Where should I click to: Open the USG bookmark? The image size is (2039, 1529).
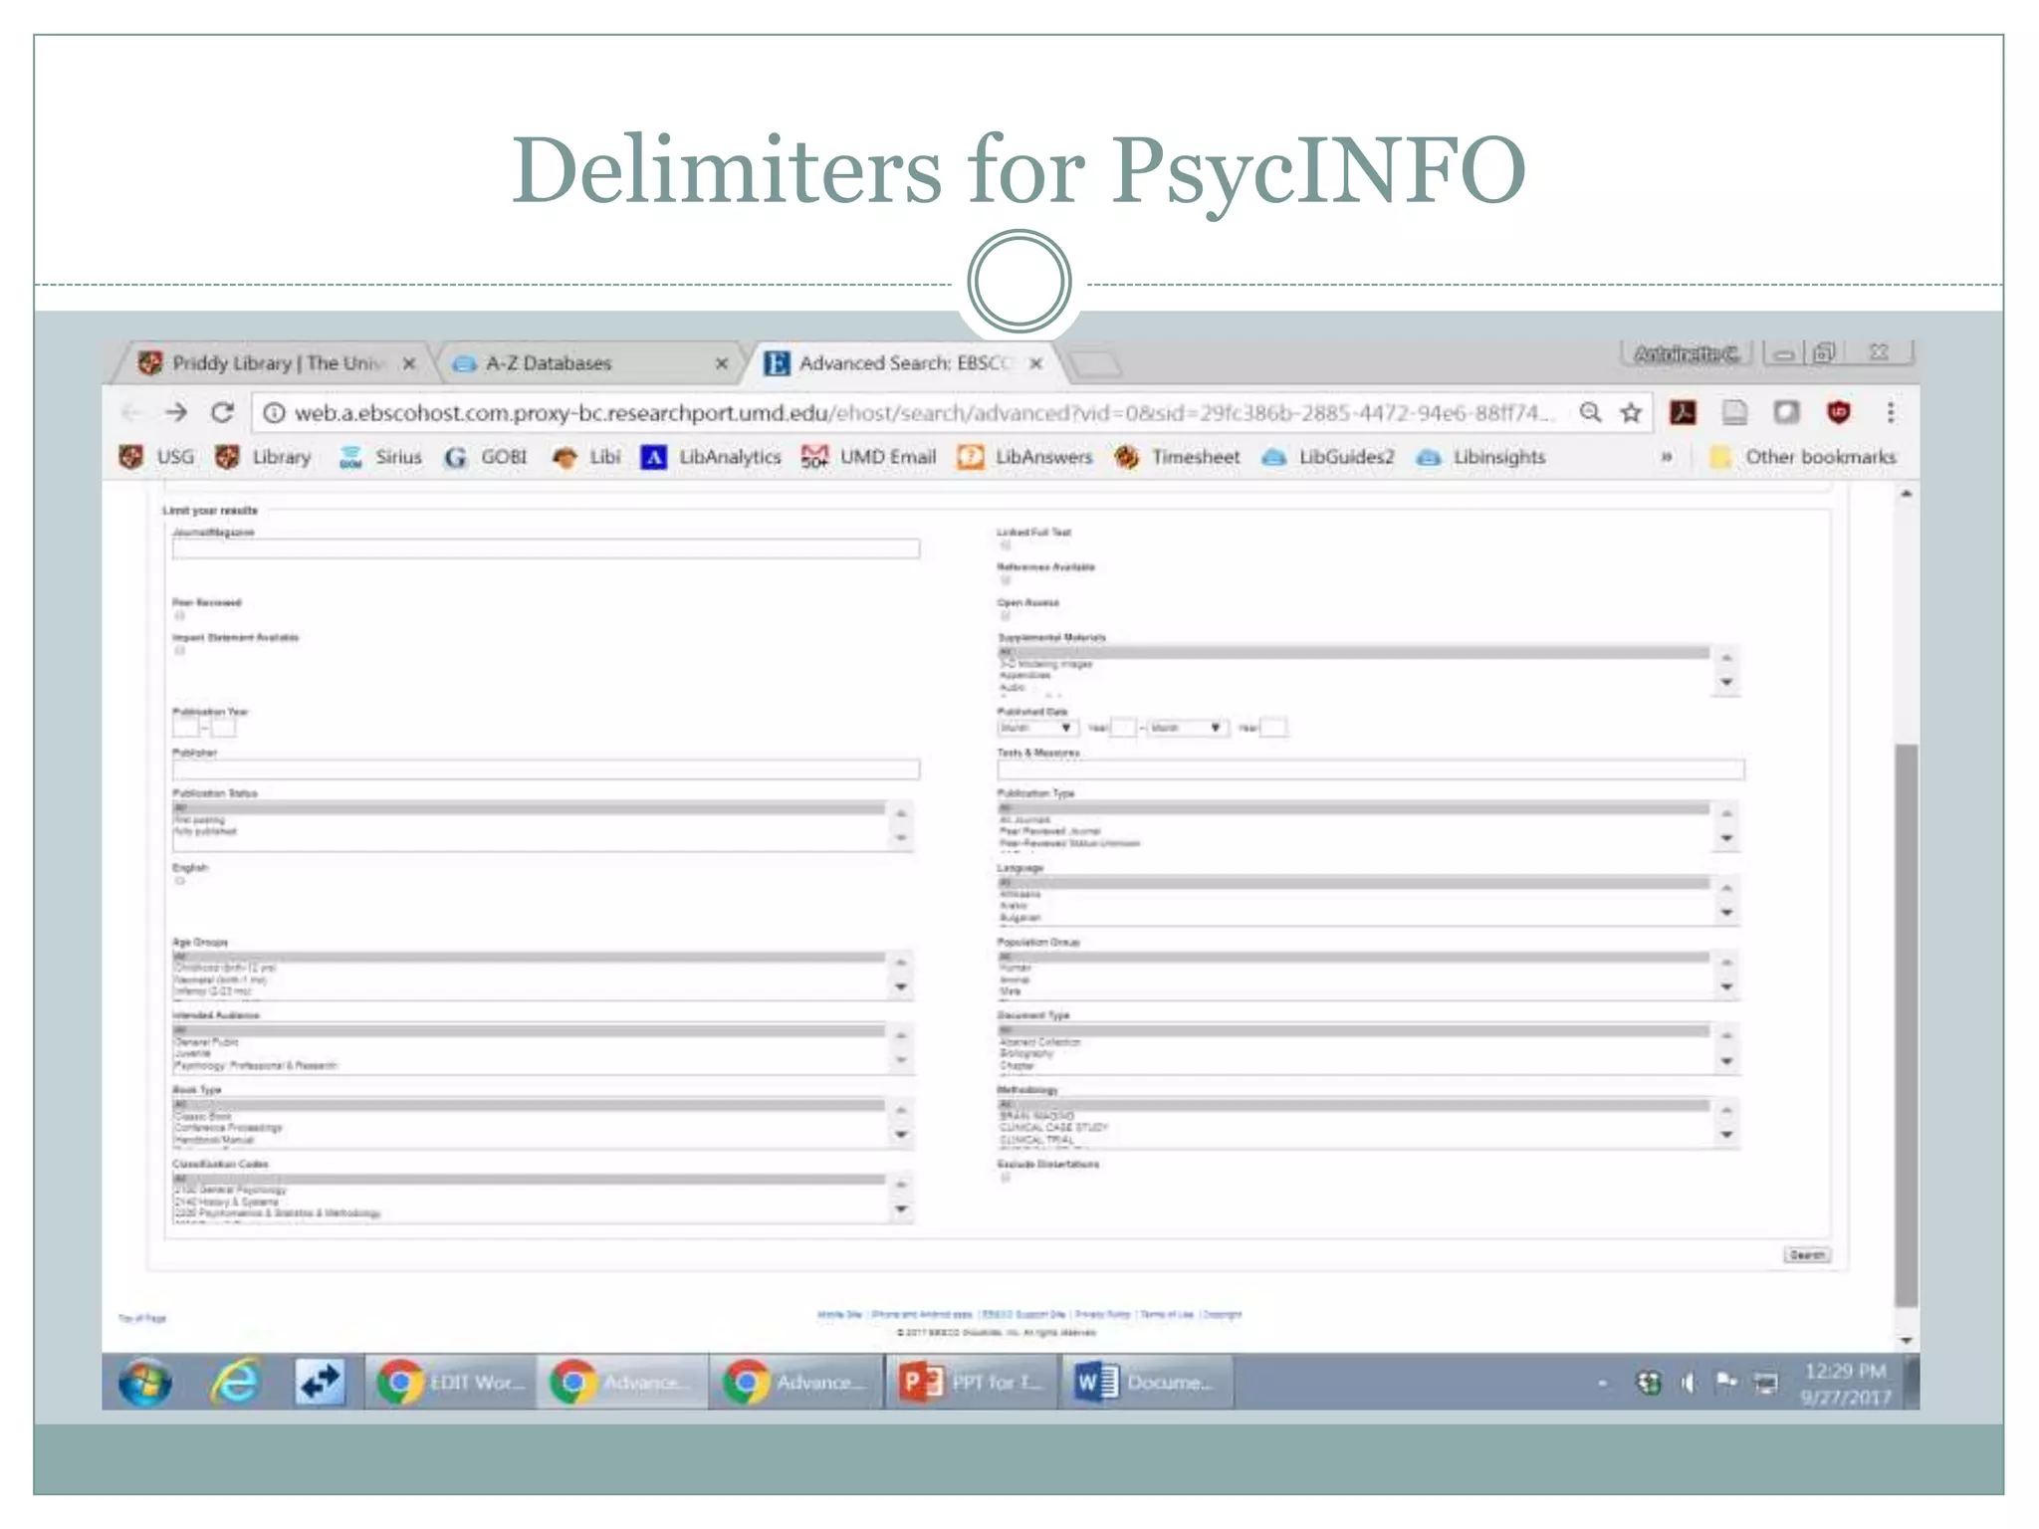(x=157, y=457)
